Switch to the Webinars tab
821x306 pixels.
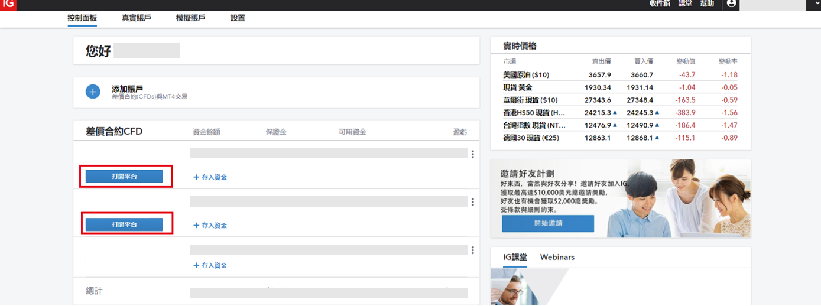pyautogui.click(x=557, y=257)
